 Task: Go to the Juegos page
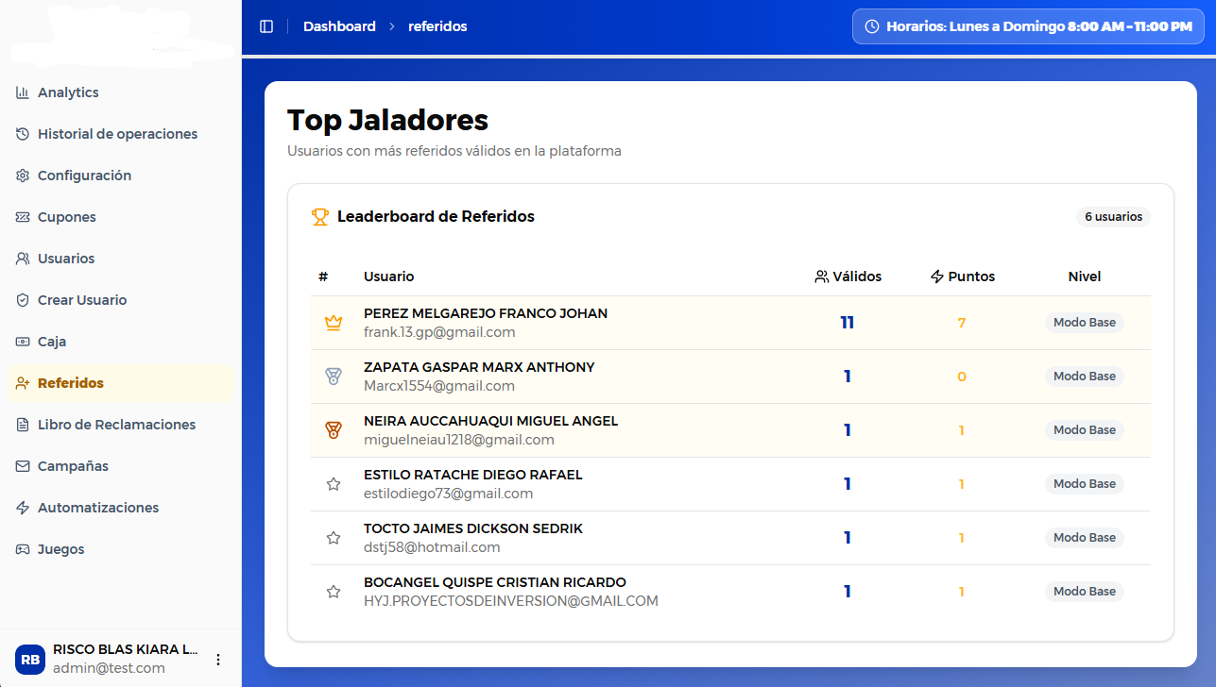pos(121,549)
